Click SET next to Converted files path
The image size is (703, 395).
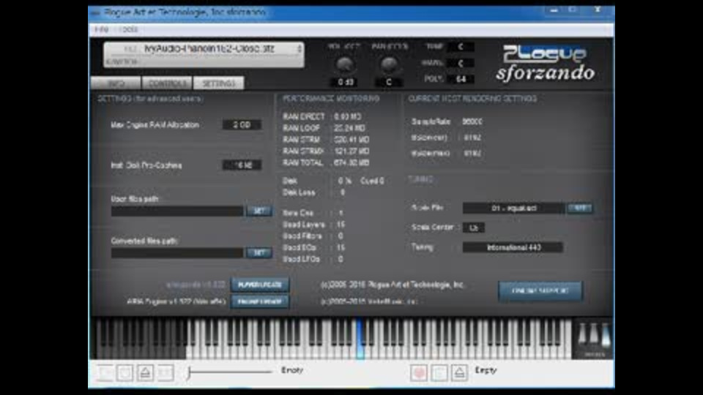[x=259, y=253]
